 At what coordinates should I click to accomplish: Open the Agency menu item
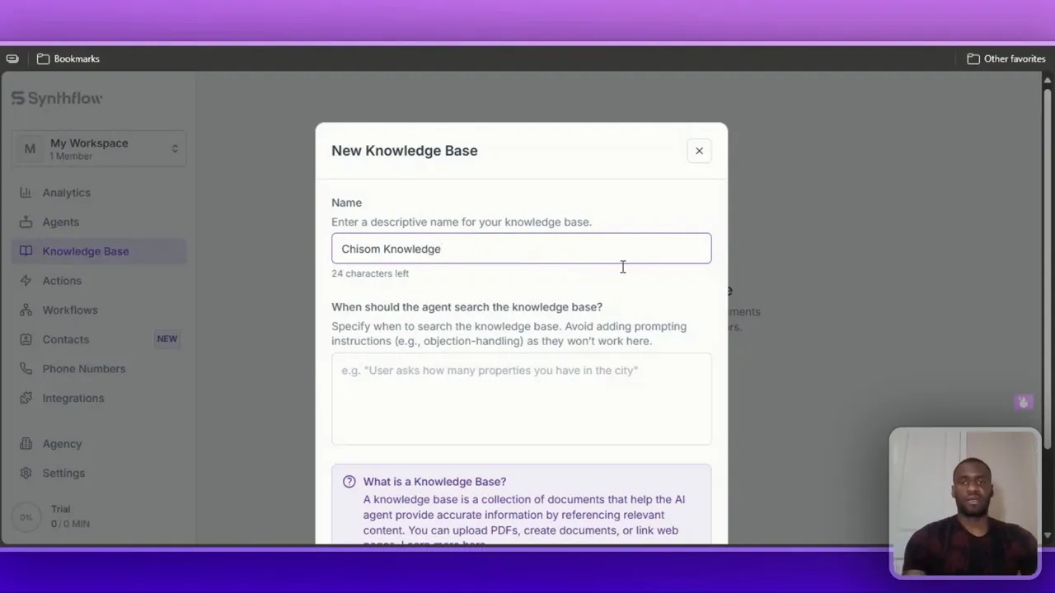coord(62,444)
